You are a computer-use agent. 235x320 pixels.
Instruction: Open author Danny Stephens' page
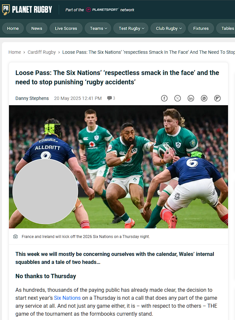click(x=32, y=98)
